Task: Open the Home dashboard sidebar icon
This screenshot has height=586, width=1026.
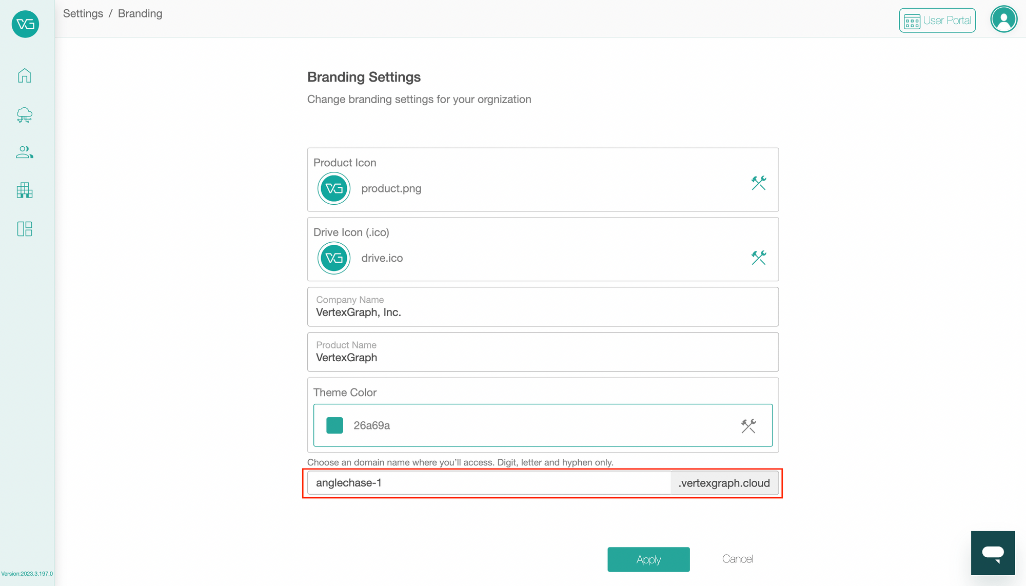Action: 25,75
